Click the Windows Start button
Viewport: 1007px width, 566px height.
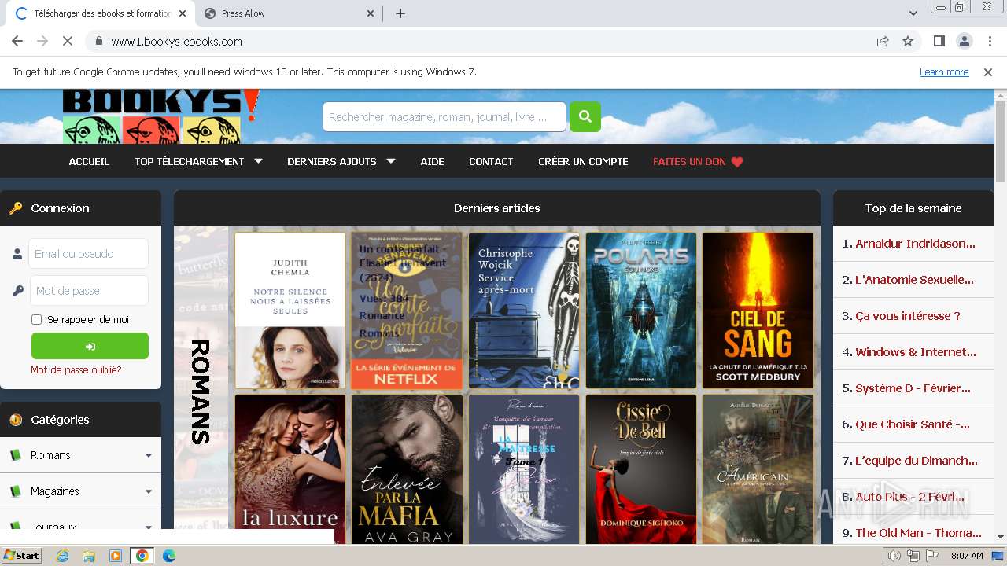[21, 556]
